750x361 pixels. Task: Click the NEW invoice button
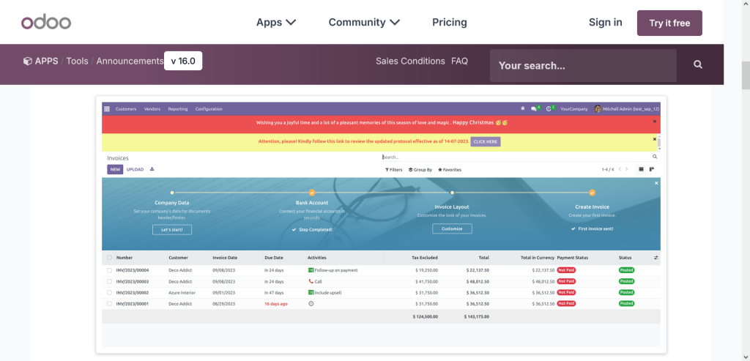pos(115,169)
